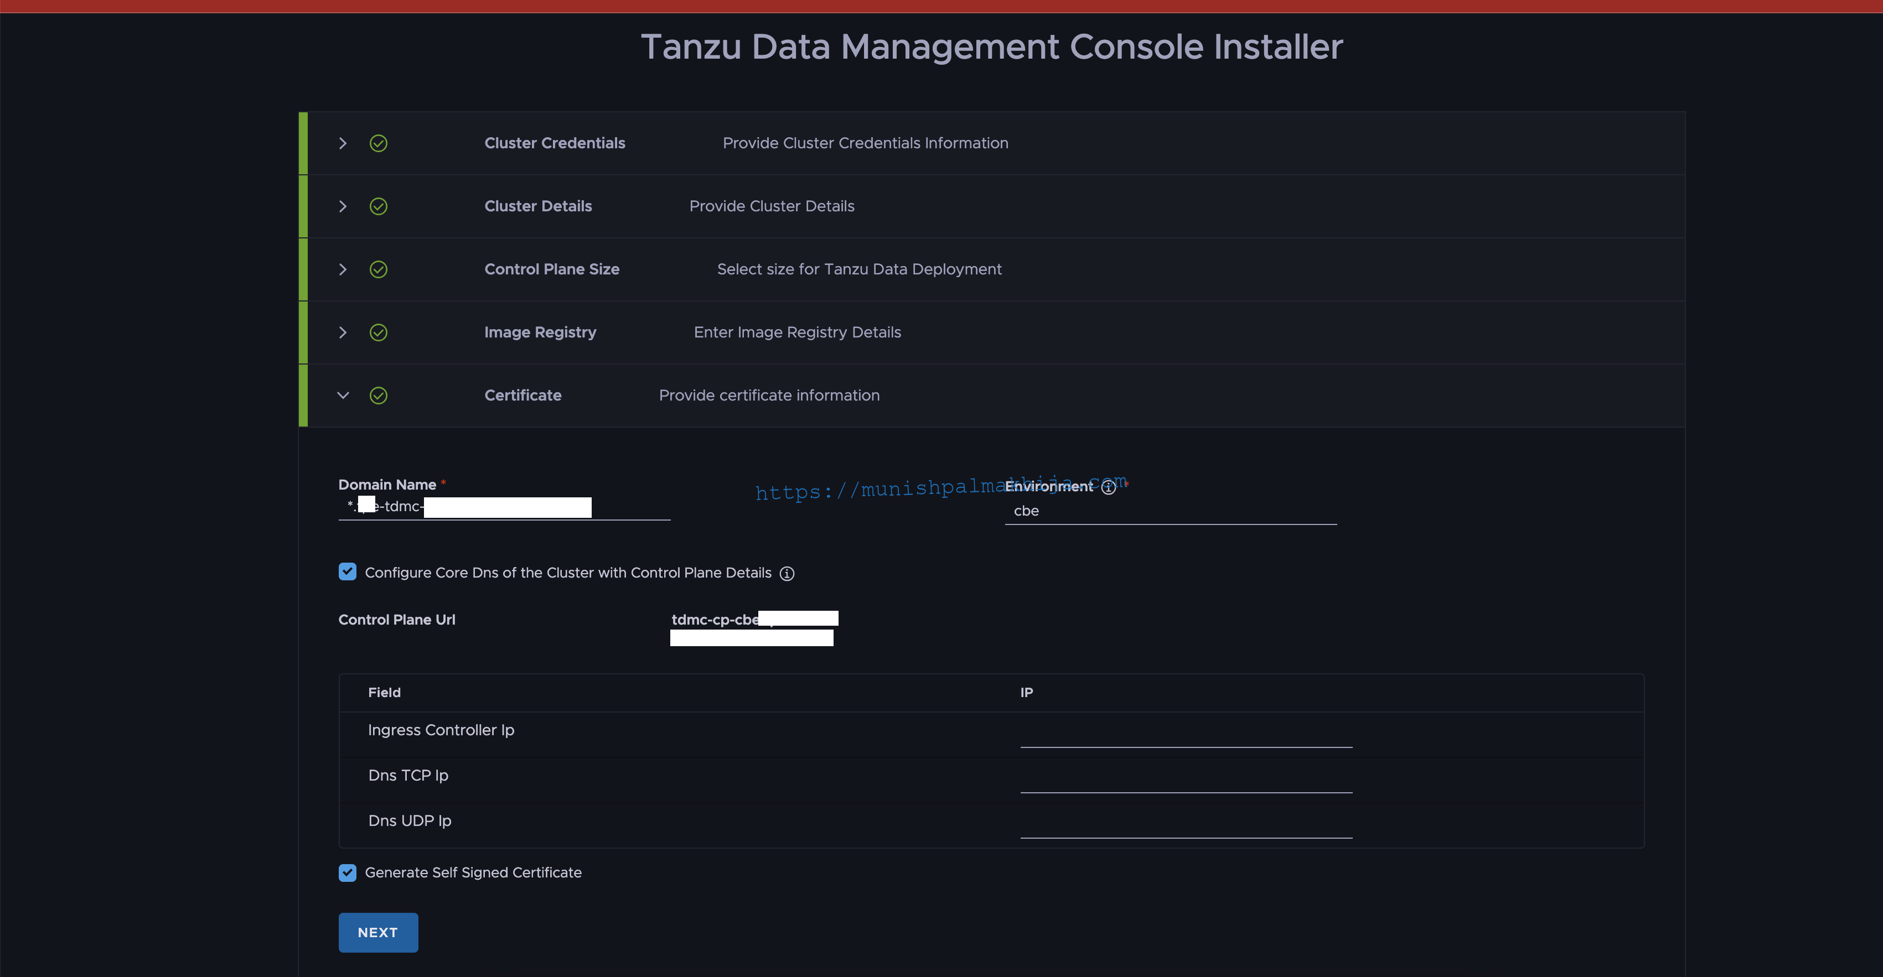Expand the Image Registry section chevron

(x=343, y=332)
